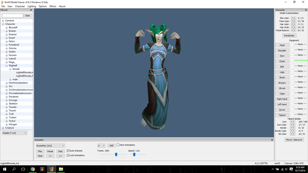
Task: Toggle the Head equipment checkbox
Action: point(292,45)
